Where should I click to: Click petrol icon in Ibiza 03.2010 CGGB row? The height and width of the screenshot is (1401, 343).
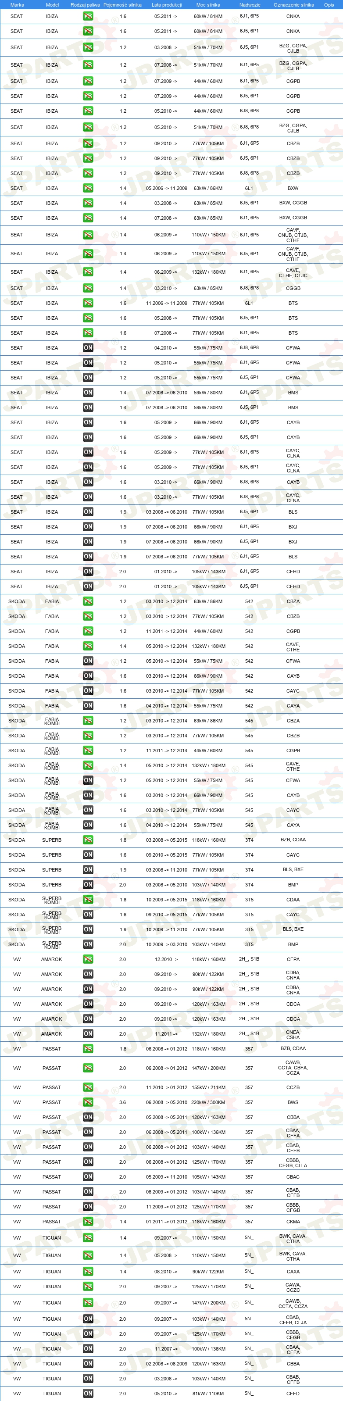point(88,288)
